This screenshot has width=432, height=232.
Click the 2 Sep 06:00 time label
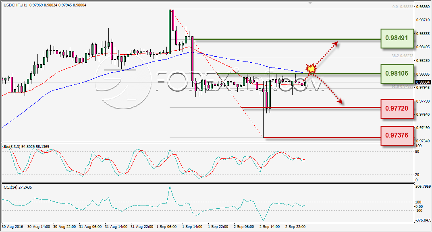(x=244, y=227)
